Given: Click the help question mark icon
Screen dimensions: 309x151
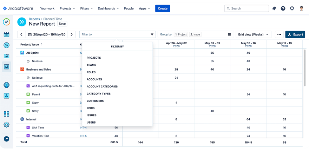Looking at the screenshot, I should tap(283, 8).
